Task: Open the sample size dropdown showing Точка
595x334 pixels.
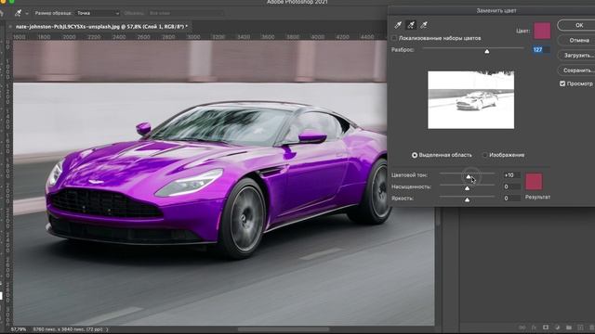Action: (x=98, y=13)
